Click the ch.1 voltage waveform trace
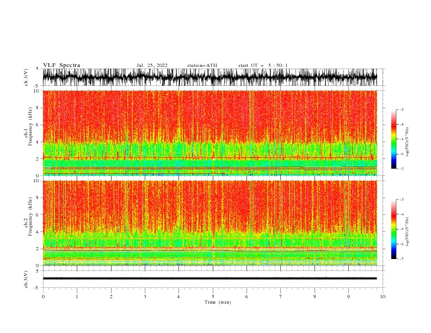This screenshot has width=431, height=333. [210, 77]
